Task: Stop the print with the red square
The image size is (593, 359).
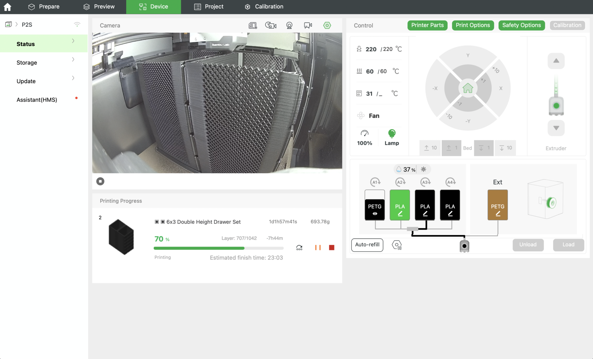Action: coord(331,248)
